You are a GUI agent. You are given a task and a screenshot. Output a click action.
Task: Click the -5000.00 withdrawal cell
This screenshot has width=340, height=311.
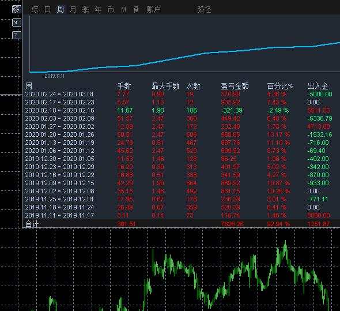(320, 94)
